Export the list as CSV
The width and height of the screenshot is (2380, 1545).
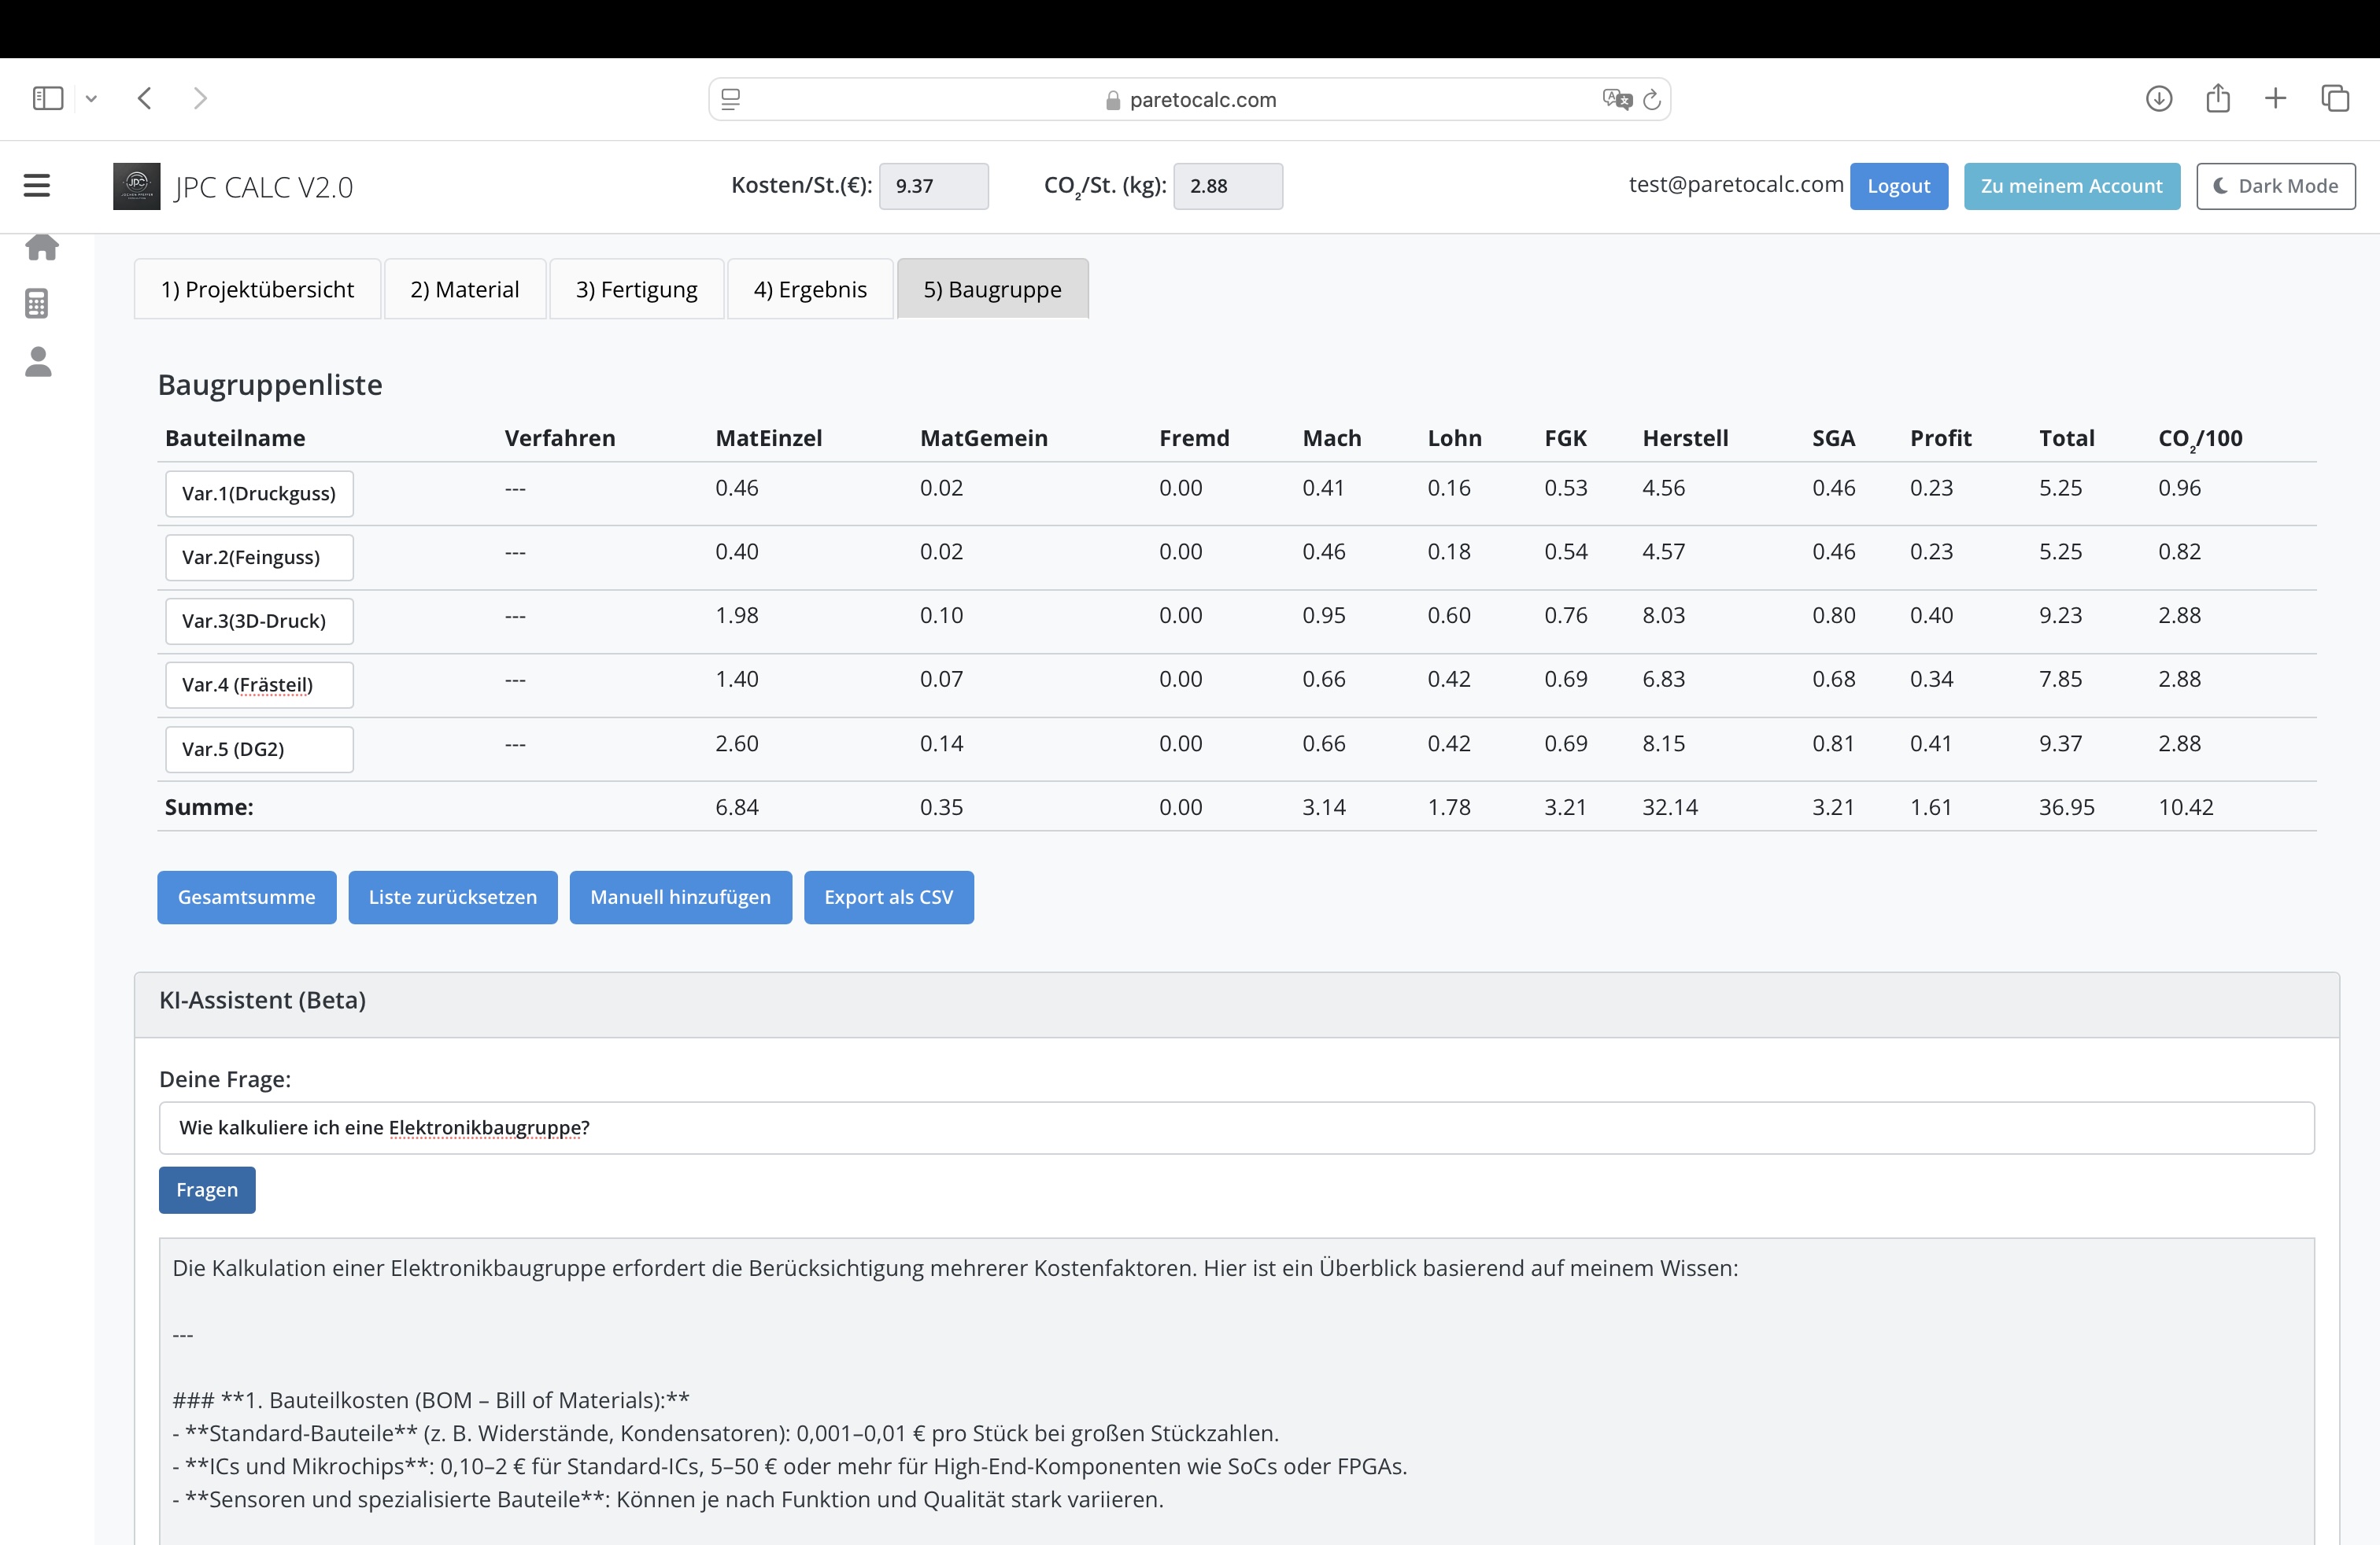tap(888, 897)
